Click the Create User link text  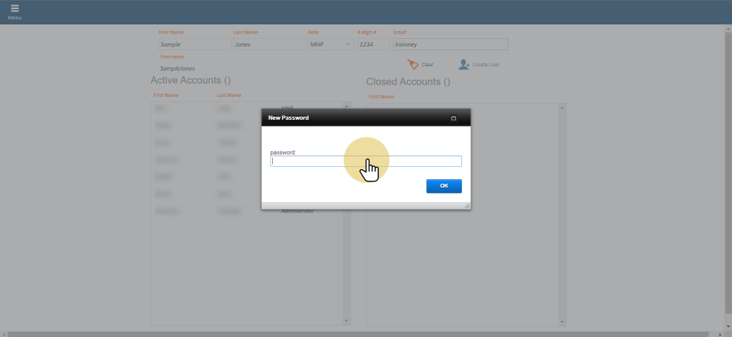(x=486, y=65)
